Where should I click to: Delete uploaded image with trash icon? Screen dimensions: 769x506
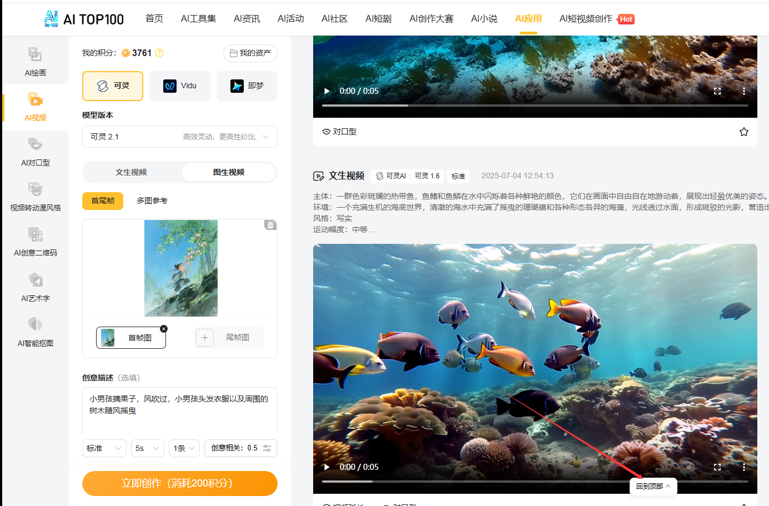click(270, 225)
